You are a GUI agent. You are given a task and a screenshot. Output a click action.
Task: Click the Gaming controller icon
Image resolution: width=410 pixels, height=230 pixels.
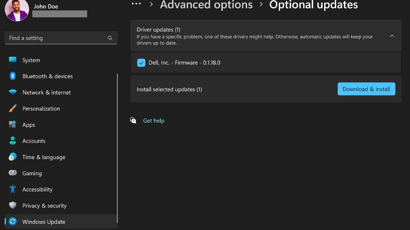[x=13, y=173]
